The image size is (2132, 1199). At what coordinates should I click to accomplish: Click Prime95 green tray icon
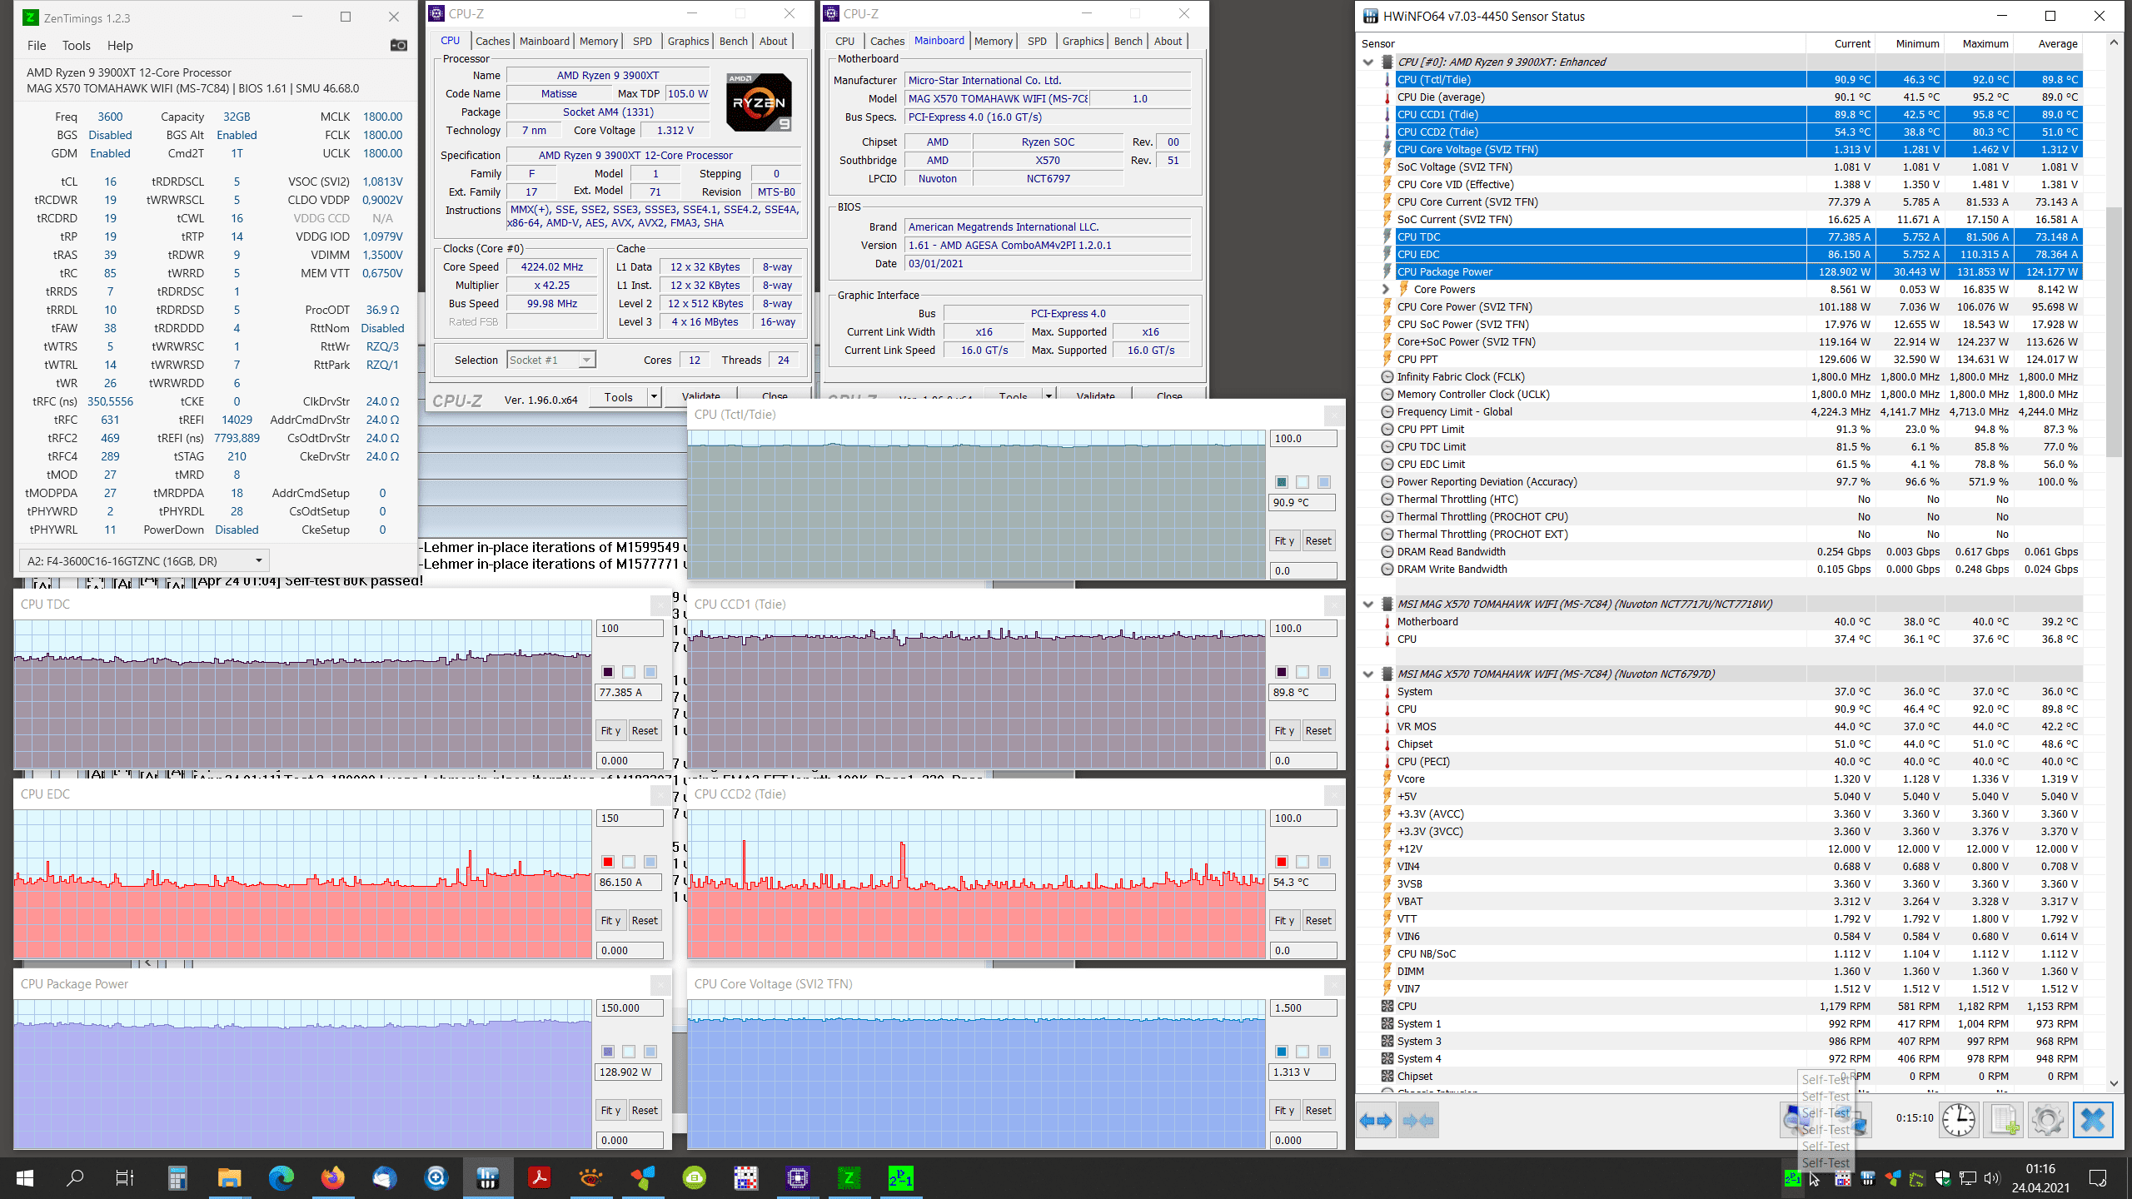[1792, 1178]
